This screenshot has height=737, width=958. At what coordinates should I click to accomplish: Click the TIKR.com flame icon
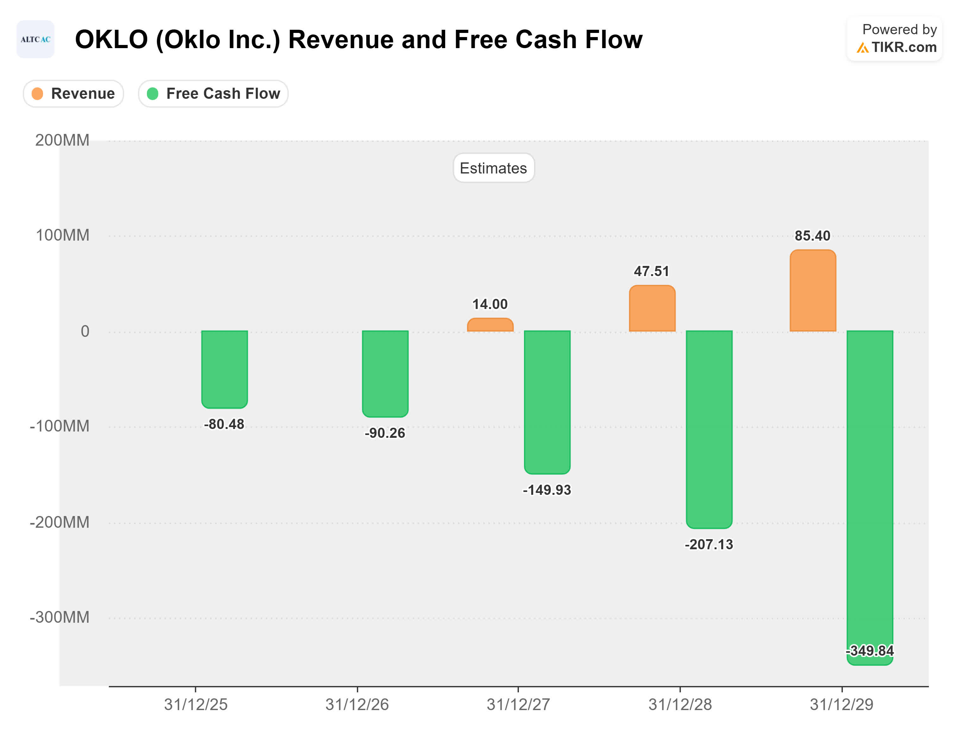(x=863, y=47)
